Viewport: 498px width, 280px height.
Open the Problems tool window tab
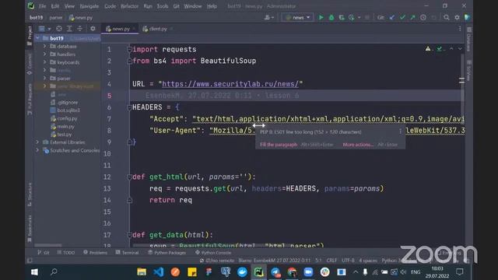(x=95, y=253)
